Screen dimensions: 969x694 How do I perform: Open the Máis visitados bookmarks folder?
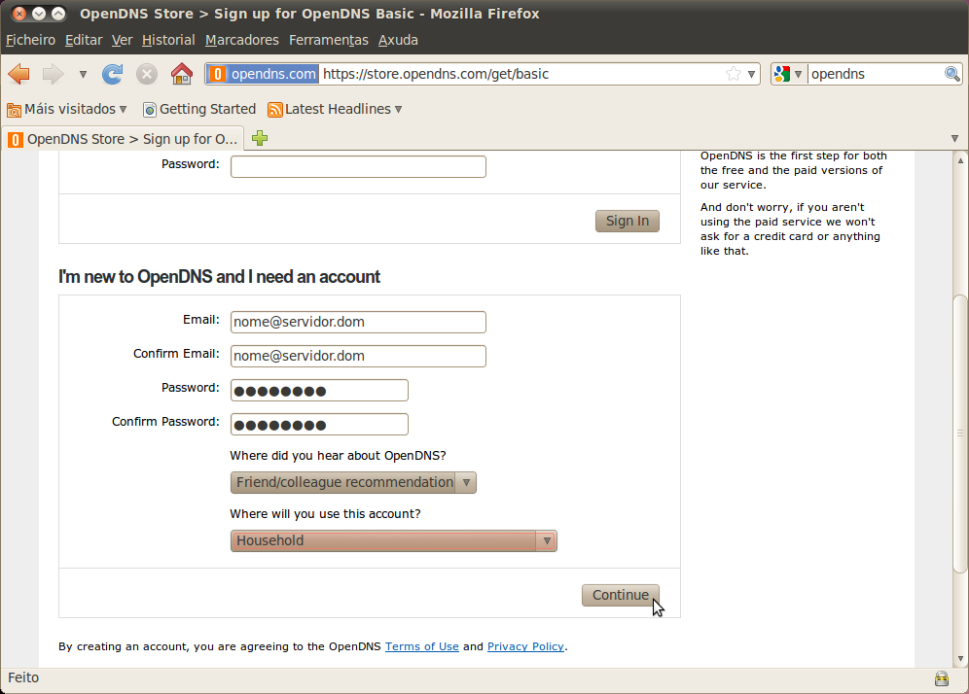(67, 109)
